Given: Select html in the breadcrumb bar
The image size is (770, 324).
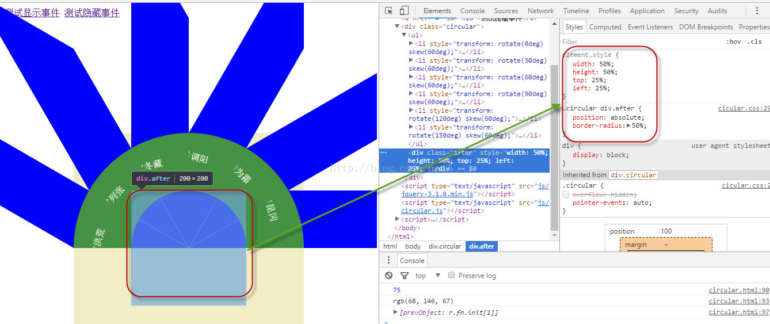Looking at the screenshot, I should tap(390, 246).
